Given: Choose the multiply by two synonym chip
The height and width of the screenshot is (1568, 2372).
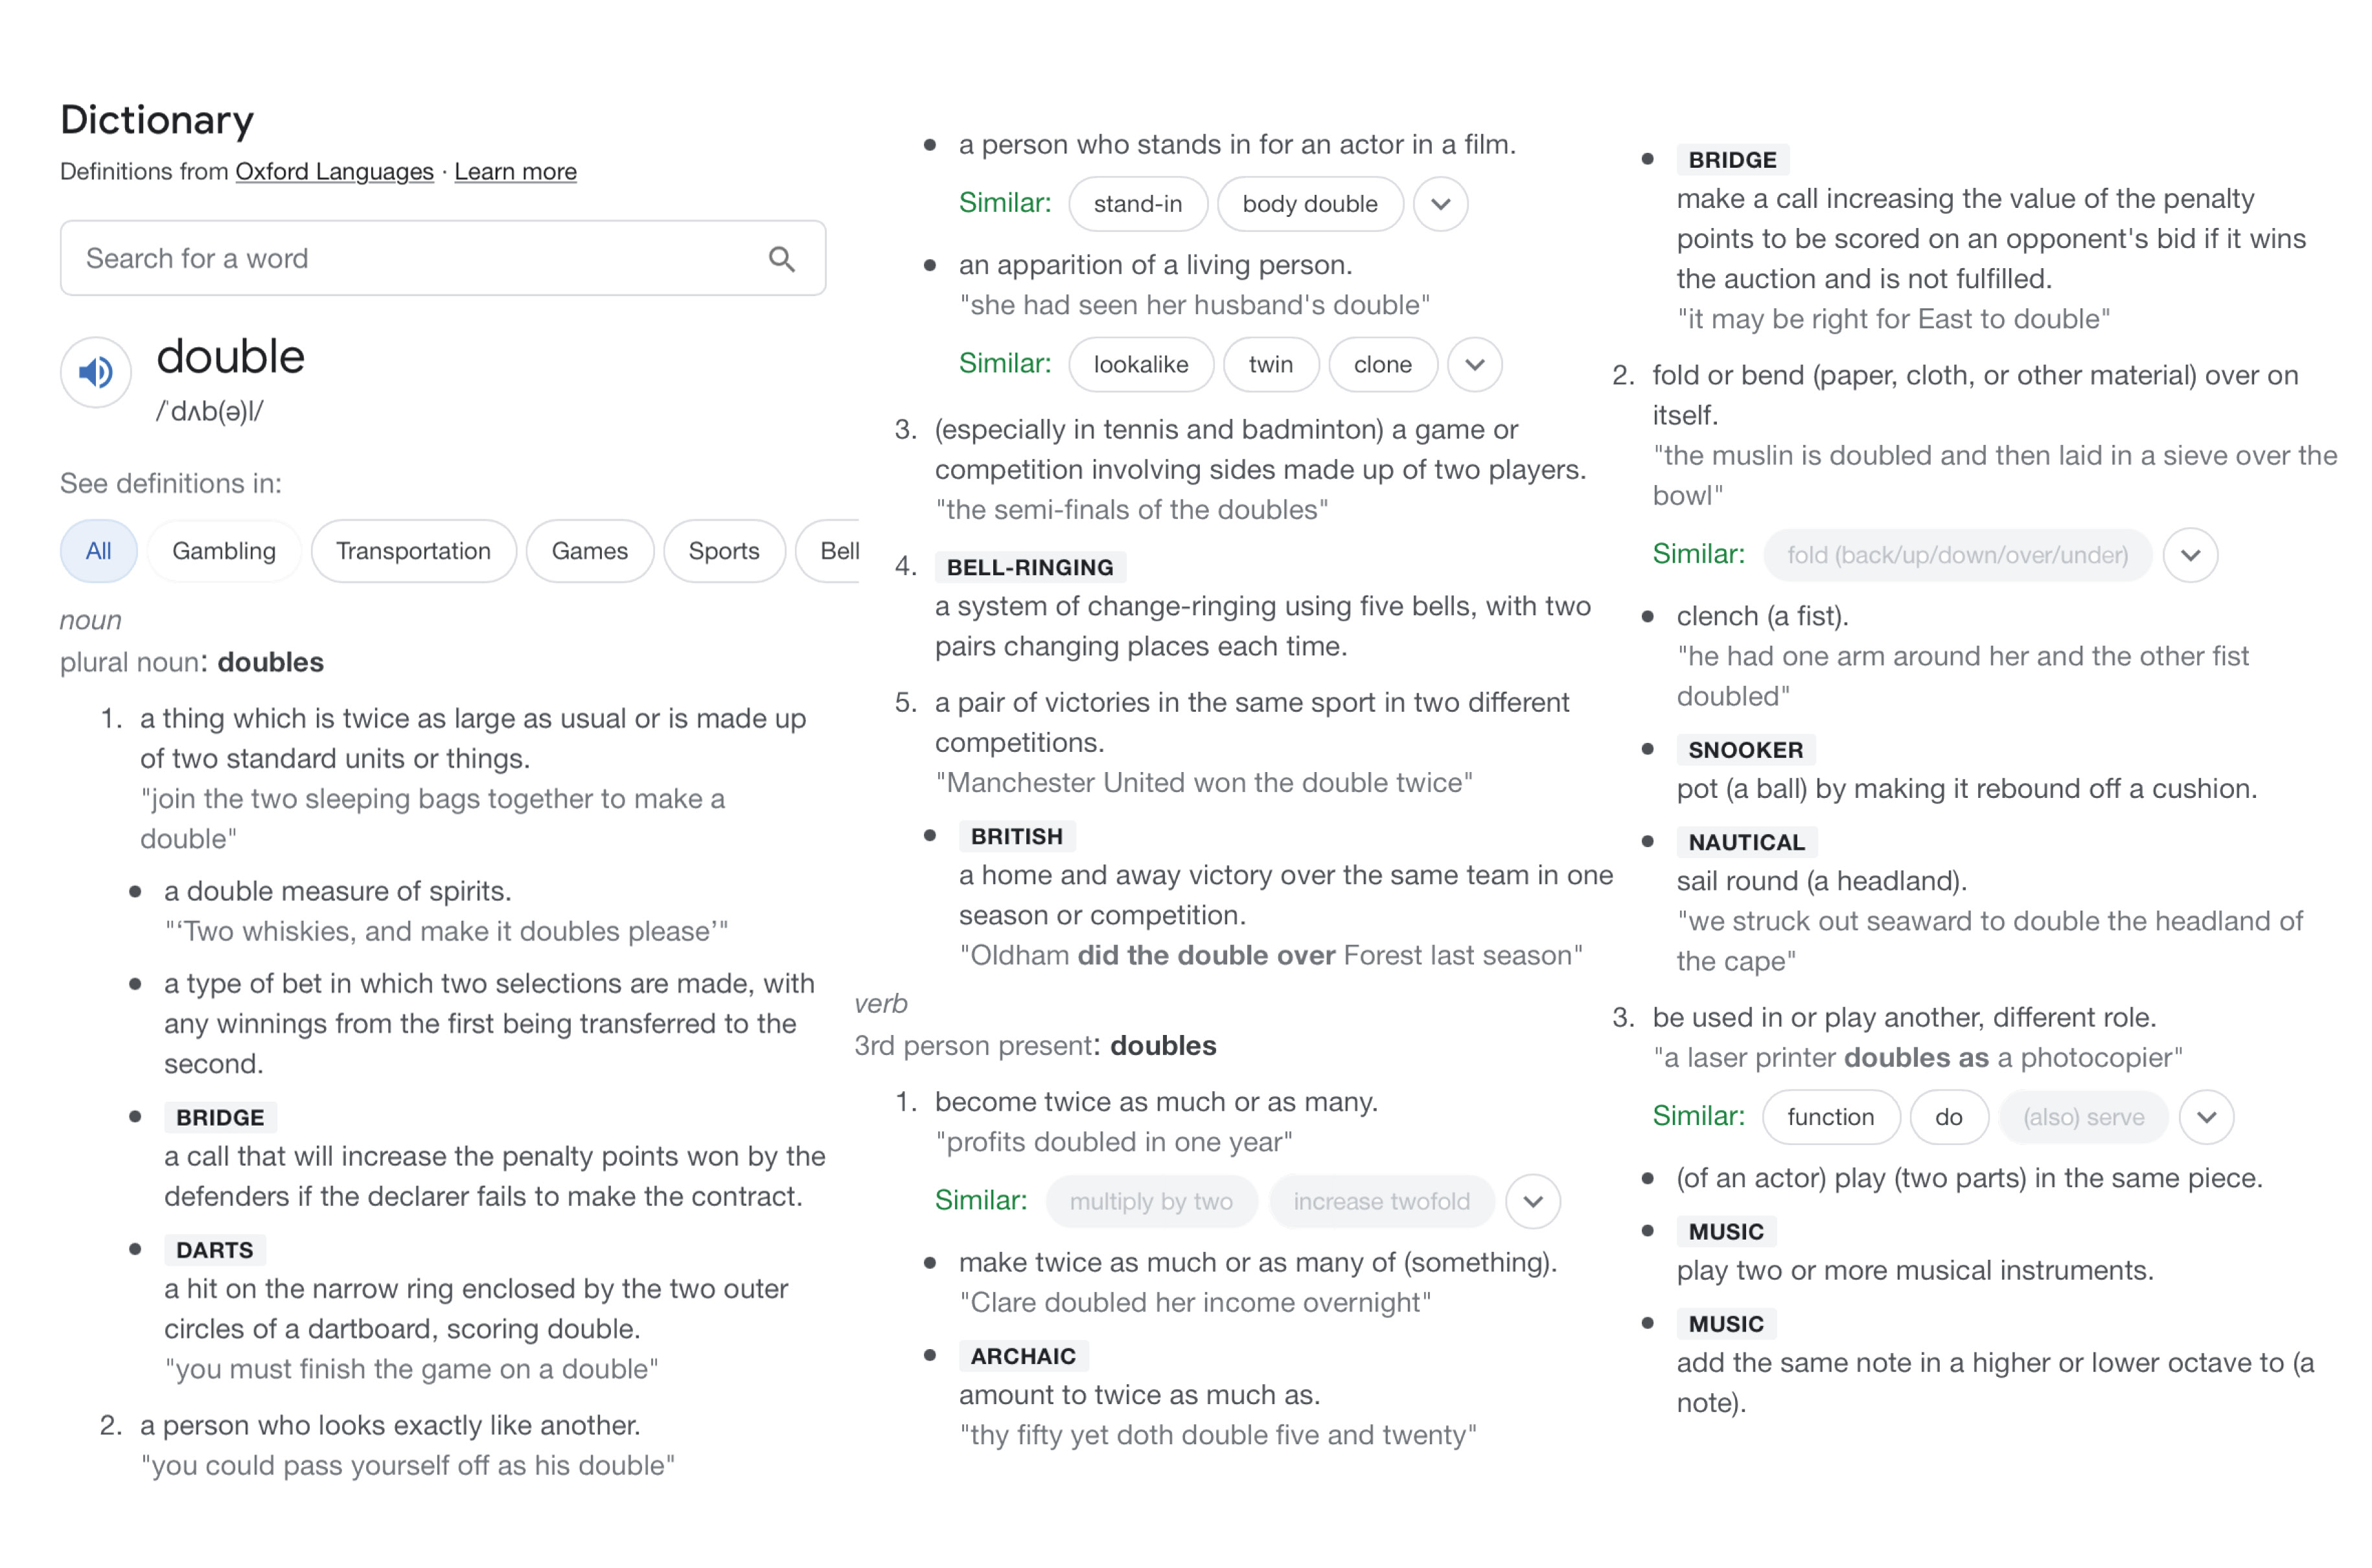Looking at the screenshot, I should click(1151, 1201).
